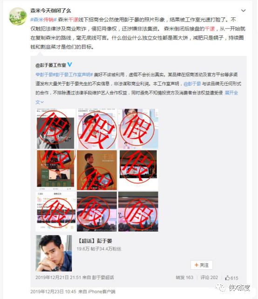Open the #森米传销# hashtag topic
Screen dimensions: 258x299
pyautogui.click(x=43, y=20)
